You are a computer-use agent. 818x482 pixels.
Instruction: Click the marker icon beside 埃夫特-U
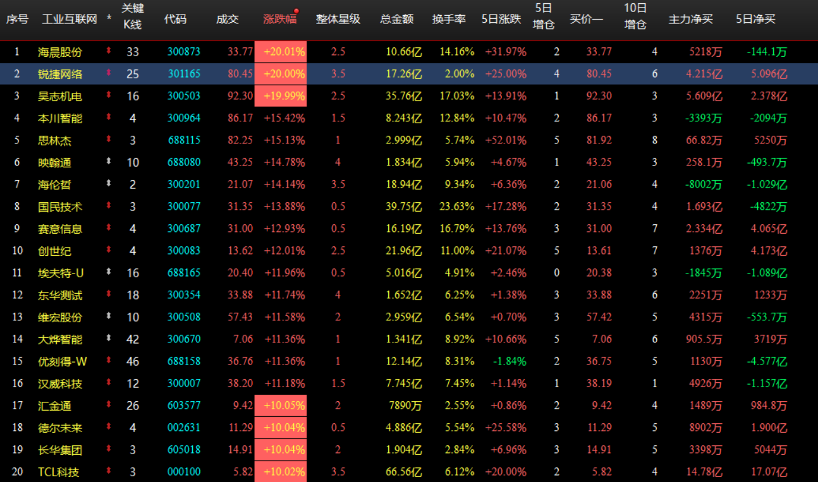pyautogui.click(x=109, y=272)
